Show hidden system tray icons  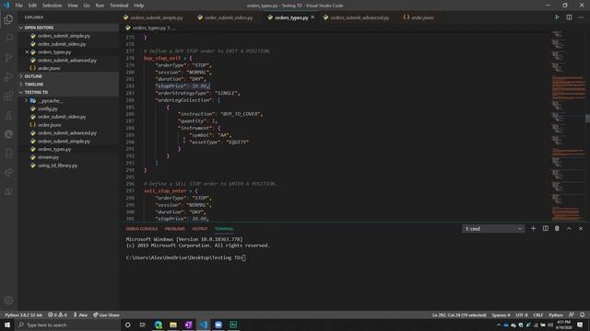coord(499,325)
